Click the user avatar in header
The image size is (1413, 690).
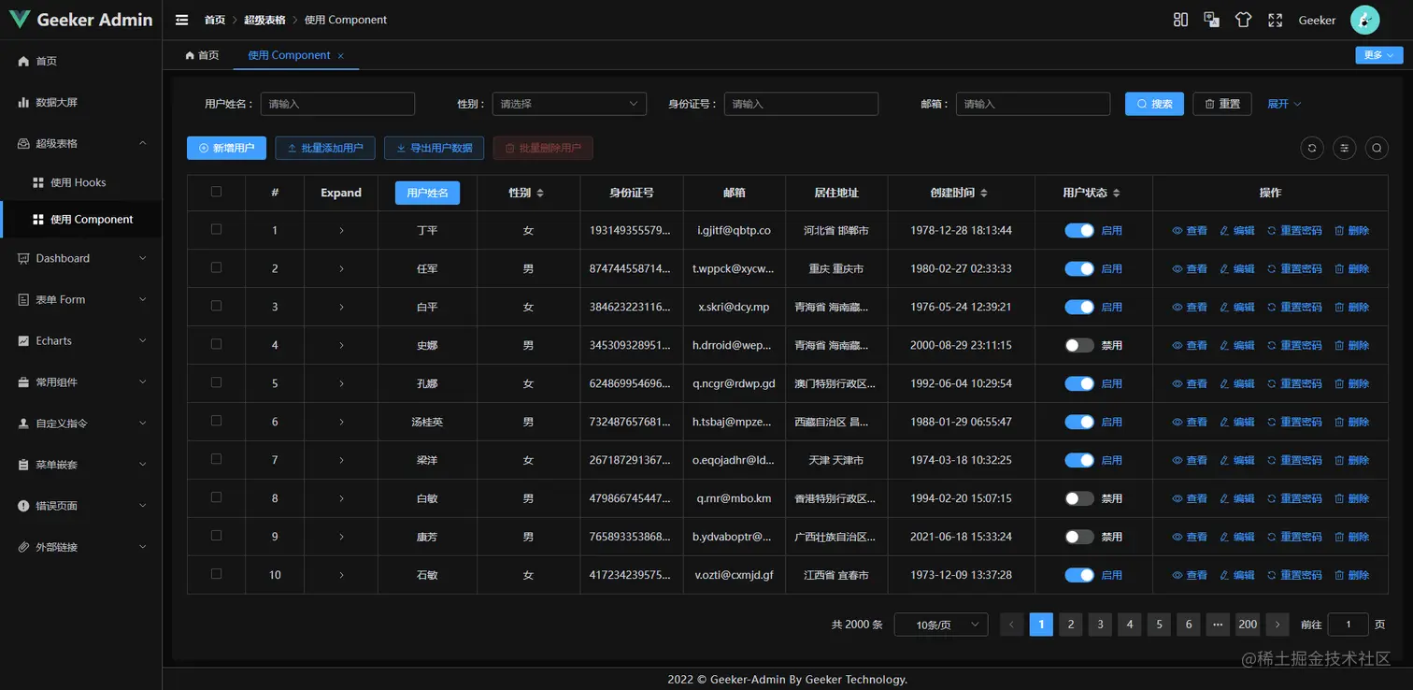1364,20
